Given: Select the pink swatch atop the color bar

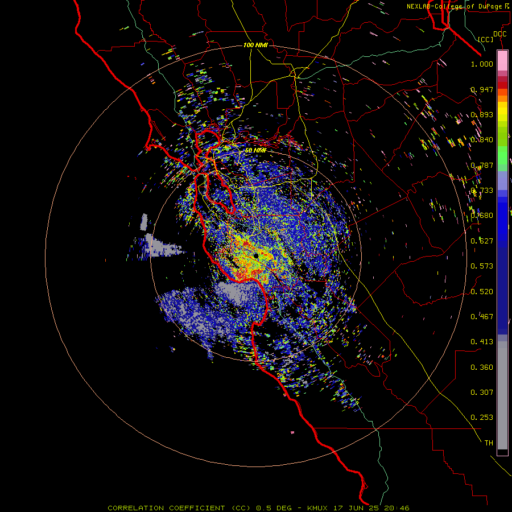Looking at the screenshot, I should [502, 61].
